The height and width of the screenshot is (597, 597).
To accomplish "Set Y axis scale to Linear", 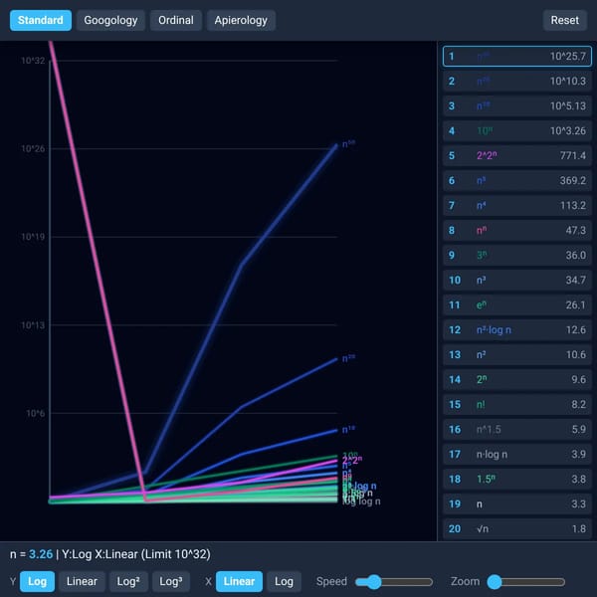I will tap(82, 581).
